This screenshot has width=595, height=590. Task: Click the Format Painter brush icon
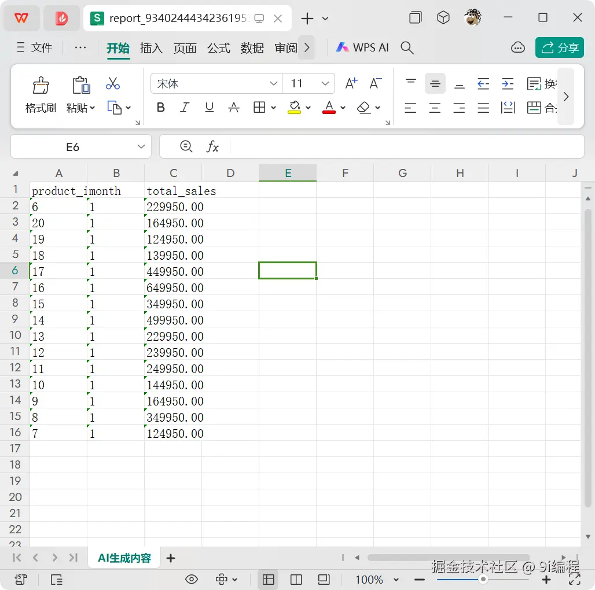[x=41, y=85]
